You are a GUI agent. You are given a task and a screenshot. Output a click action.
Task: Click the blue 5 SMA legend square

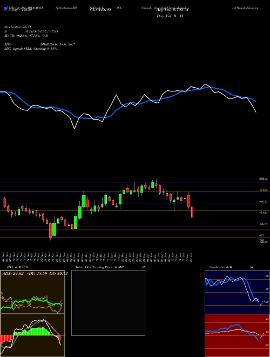pos(5,9)
